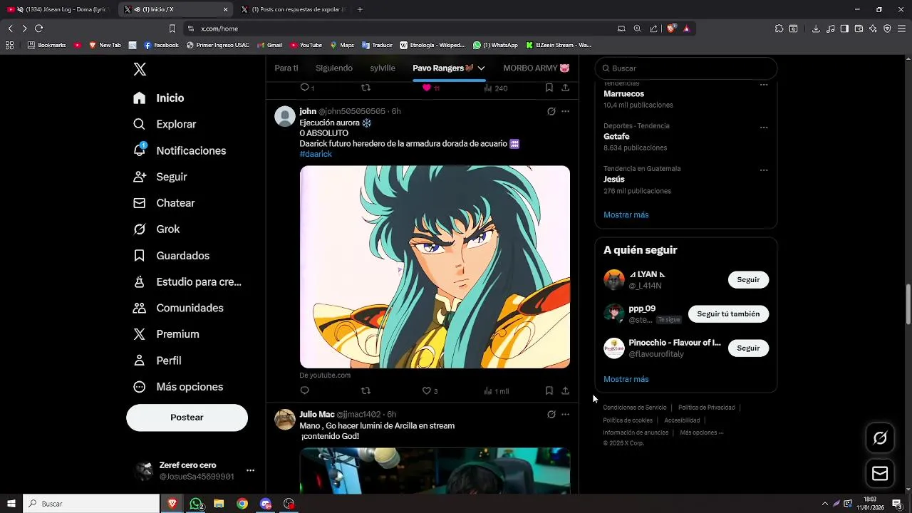Viewport: 912px width, 513px height.
Task: Switch to sylville tab
Action: coord(383,68)
